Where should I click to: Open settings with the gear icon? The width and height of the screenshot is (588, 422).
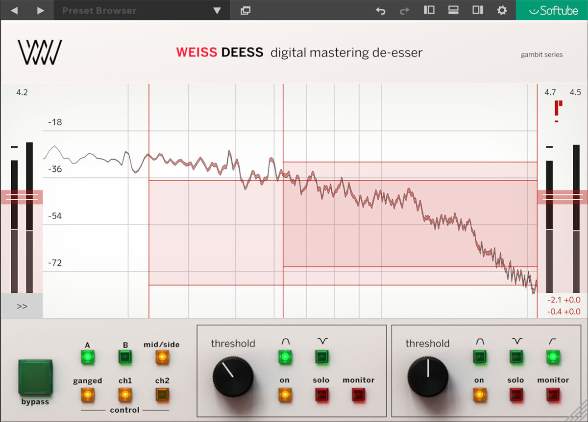[x=502, y=10]
